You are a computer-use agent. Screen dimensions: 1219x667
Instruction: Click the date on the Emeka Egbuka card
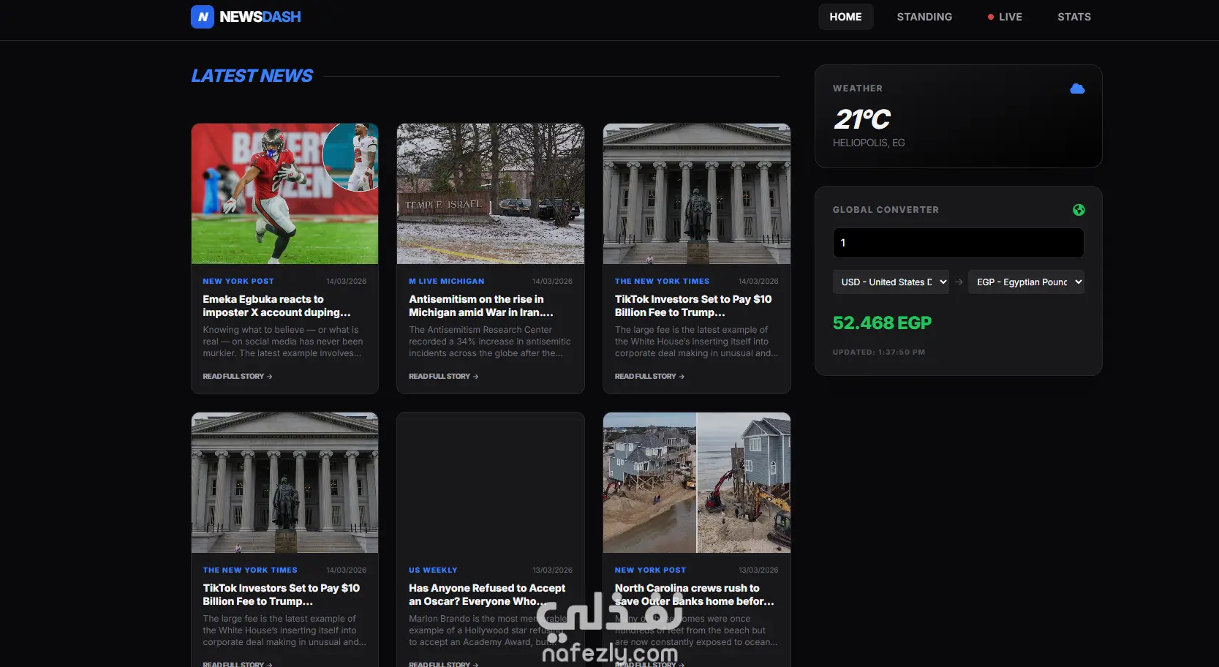tap(347, 282)
